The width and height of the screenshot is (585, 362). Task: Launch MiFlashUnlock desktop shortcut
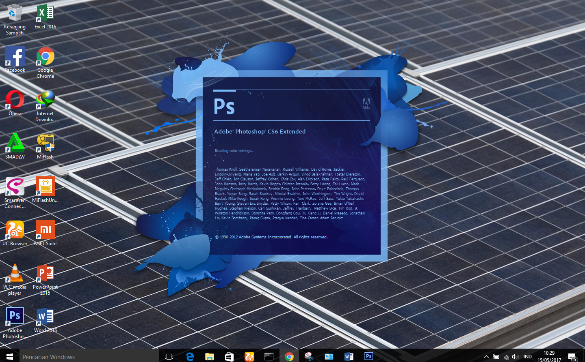click(45, 190)
